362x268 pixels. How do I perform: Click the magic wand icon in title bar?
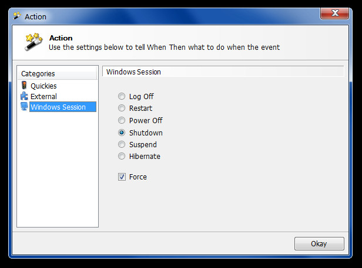click(x=17, y=16)
